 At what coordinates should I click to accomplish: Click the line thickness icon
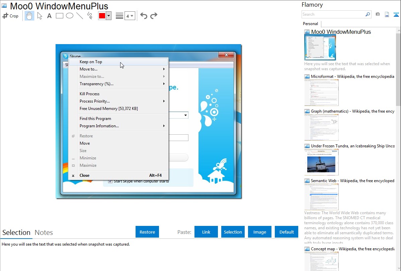[x=119, y=16]
